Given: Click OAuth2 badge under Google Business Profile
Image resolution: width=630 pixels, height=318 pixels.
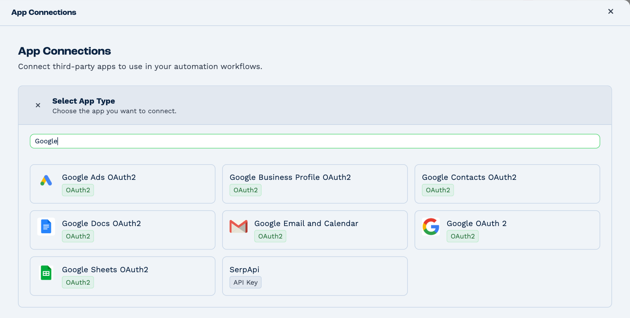Looking at the screenshot, I should [x=245, y=190].
